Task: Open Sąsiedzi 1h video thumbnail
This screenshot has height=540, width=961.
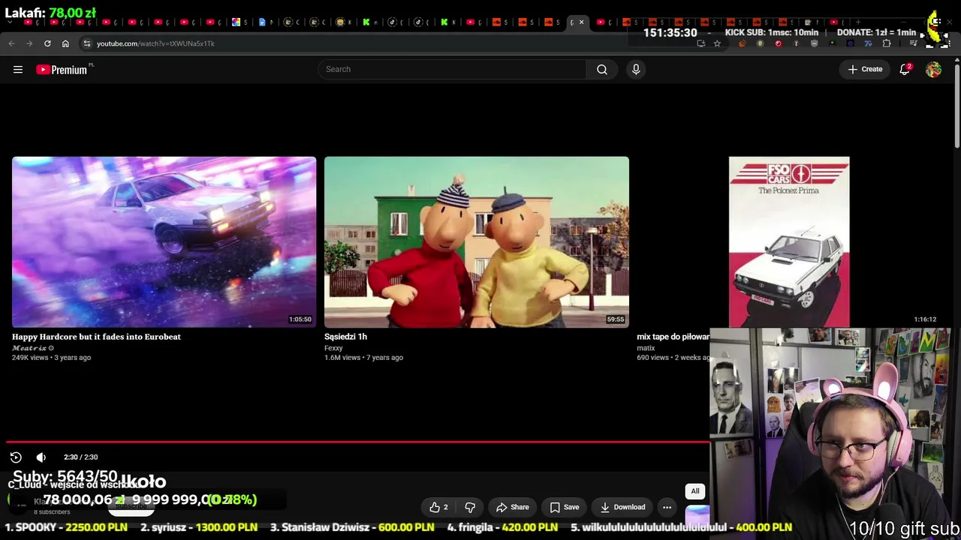Action: click(477, 241)
